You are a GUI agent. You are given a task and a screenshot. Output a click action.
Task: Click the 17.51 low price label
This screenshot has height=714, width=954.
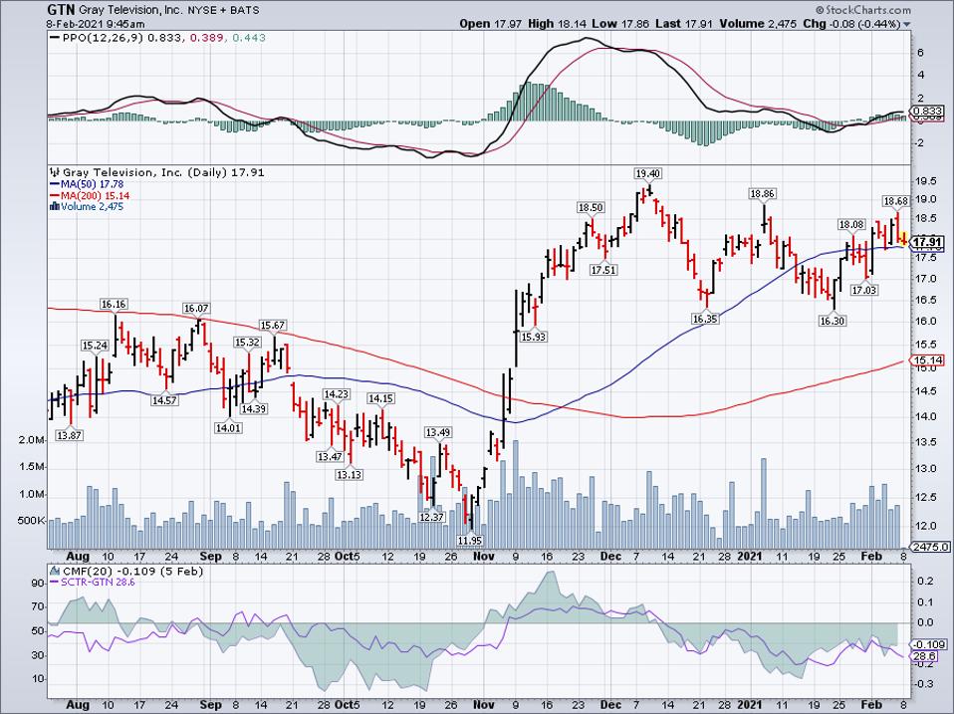[x=602, y=270]
